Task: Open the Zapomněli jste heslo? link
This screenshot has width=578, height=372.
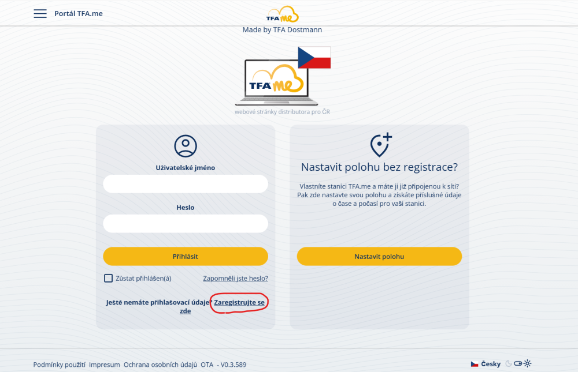Action: tap(235, 279)
